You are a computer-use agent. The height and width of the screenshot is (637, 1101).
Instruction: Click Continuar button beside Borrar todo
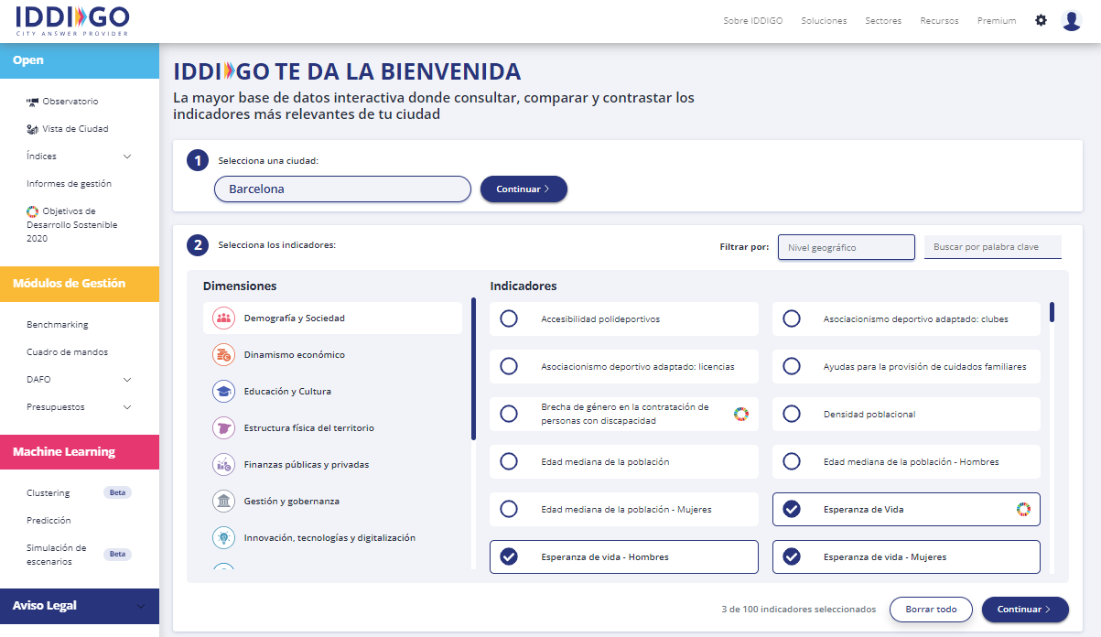click(1025, 610)
